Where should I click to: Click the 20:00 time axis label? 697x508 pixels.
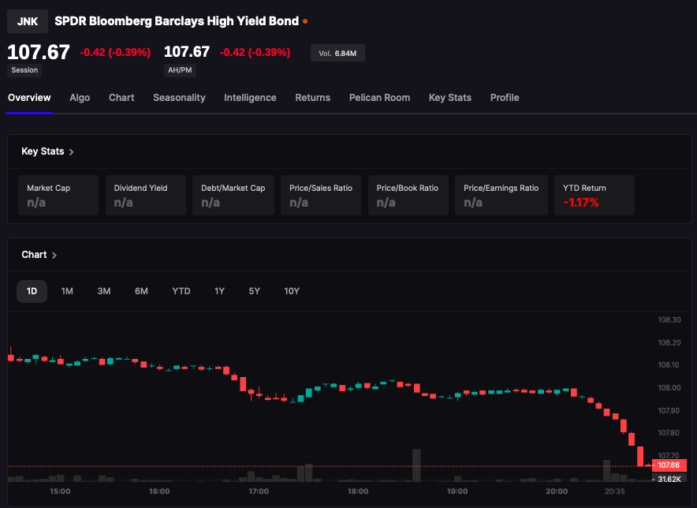click(x=557, y=491)
